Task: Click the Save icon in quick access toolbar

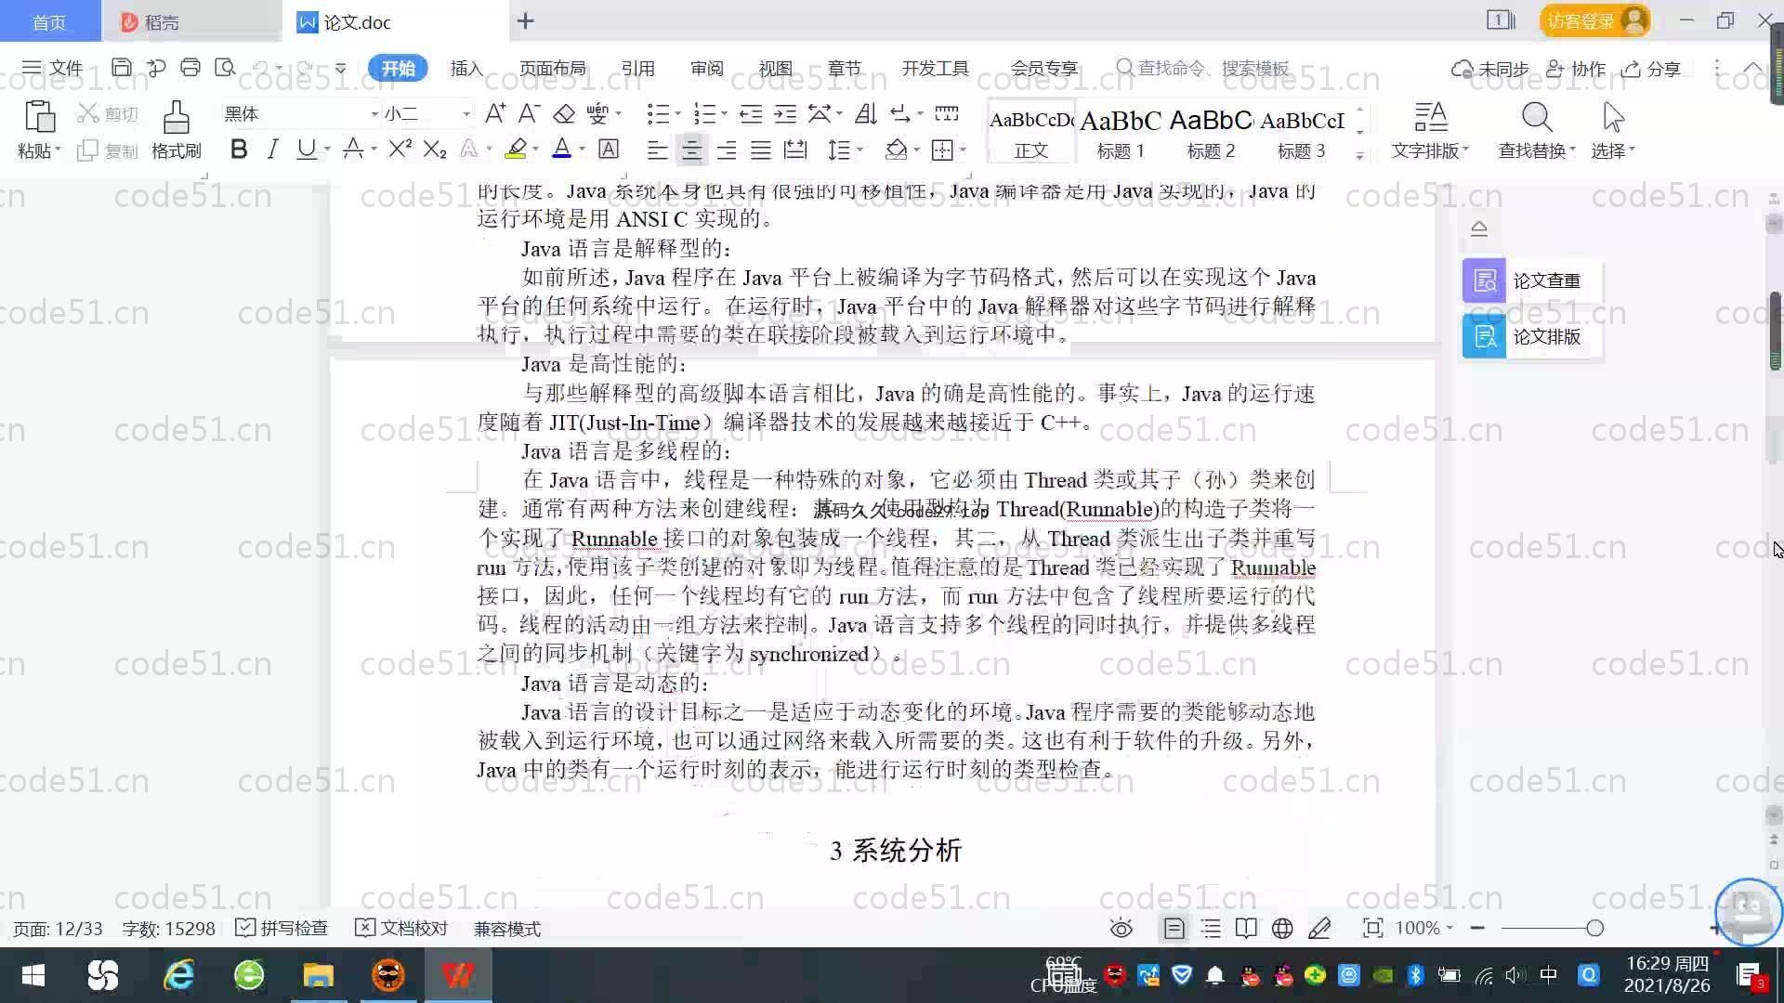Action: click(x=121, y=68)
